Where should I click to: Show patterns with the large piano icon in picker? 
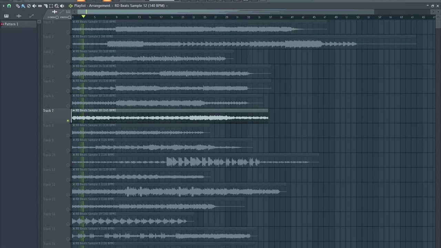tap(6, 16)
